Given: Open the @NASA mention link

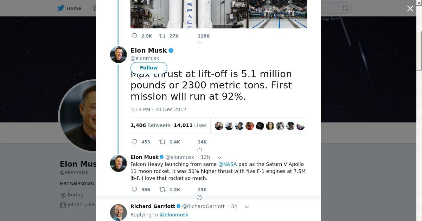Looking at the screenshot, I should coord(228,164).
